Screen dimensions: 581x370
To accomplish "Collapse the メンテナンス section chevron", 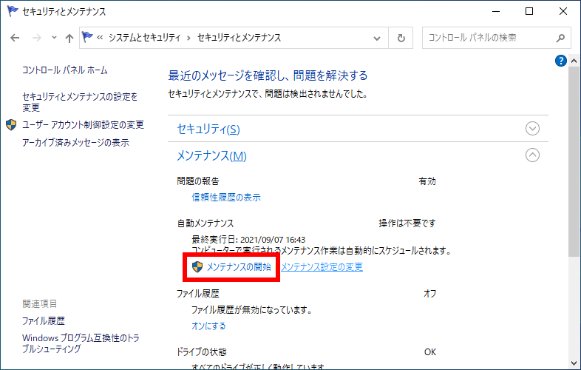I will [532, 155].
